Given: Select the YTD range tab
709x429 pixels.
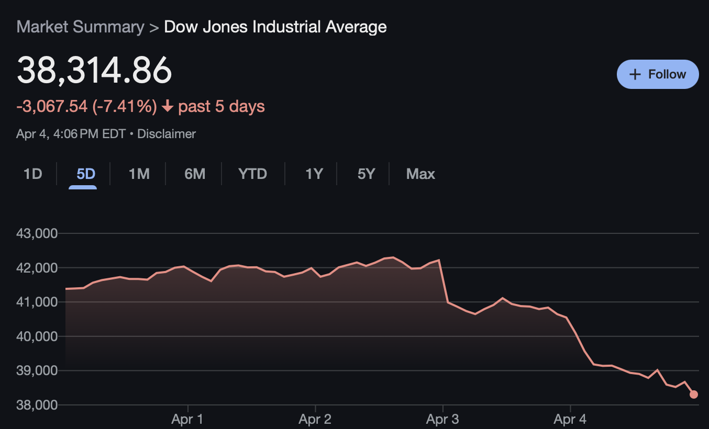Looking at the screenshot, I should pos(252,174).
